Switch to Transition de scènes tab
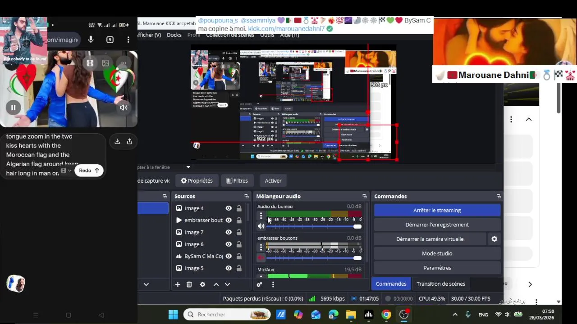 (441, 284)
